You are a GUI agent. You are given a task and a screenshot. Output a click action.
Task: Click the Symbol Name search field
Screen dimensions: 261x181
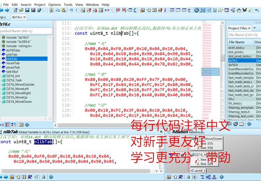click(x=26, y=31)
